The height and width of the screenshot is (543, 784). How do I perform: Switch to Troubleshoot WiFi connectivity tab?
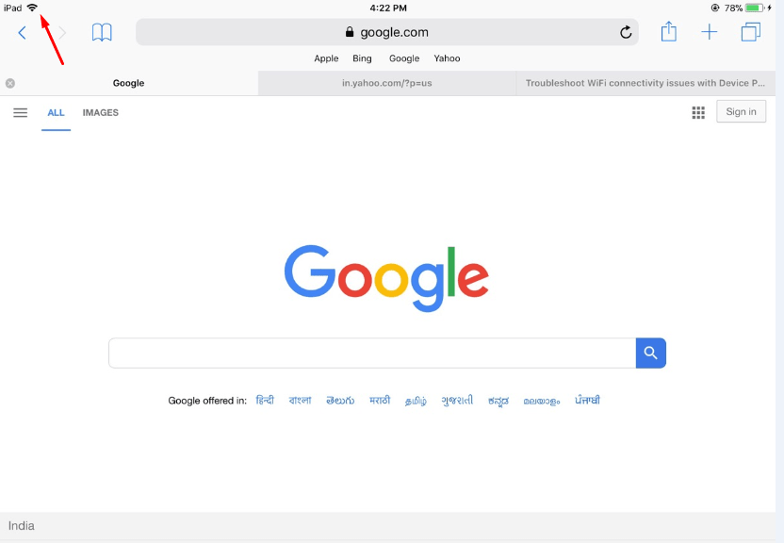645,83
